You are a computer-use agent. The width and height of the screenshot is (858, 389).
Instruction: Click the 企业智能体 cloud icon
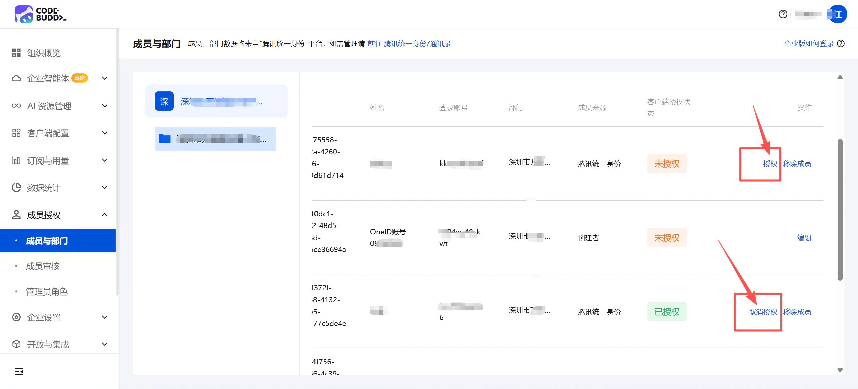point(16,78)
